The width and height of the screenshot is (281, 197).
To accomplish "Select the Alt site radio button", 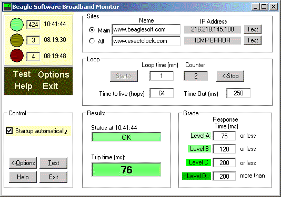I will (x=92, y=41).
